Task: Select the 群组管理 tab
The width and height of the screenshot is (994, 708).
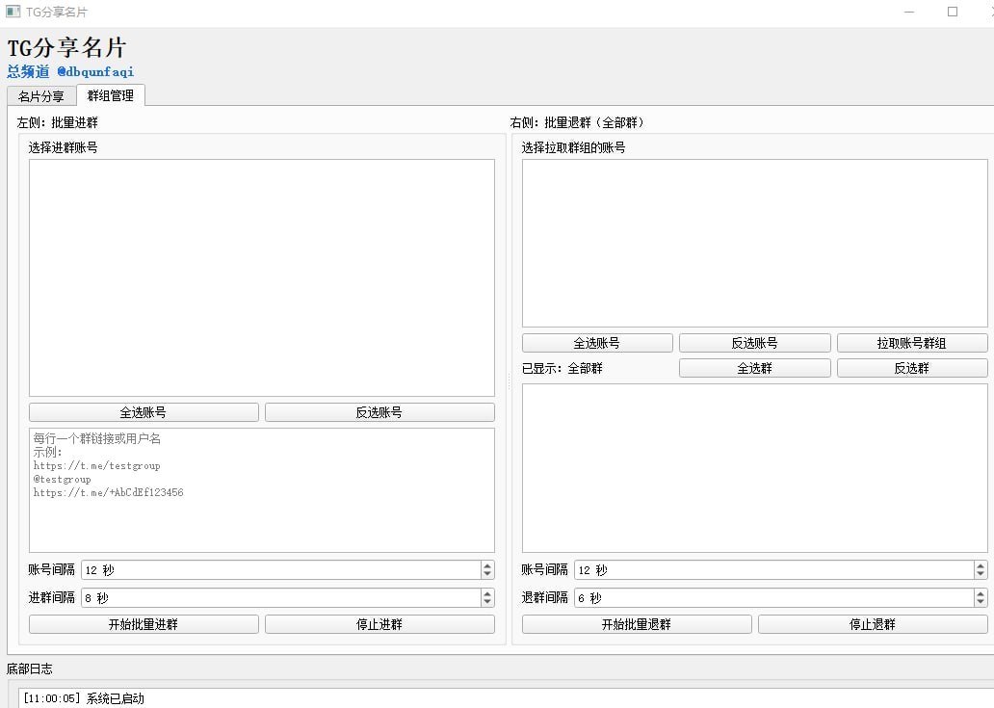Action: (x=110, y=95)
